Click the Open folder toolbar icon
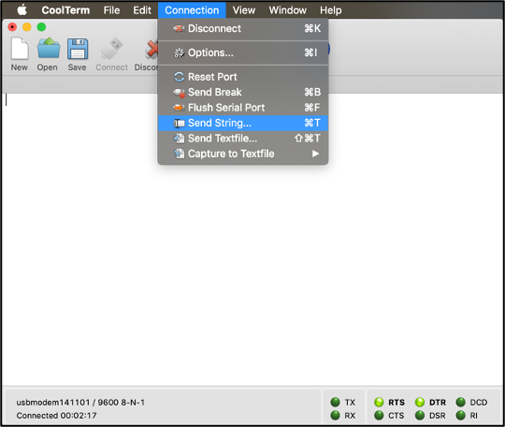The width and height of the screenshot is (505, 427). coord(49,49)
